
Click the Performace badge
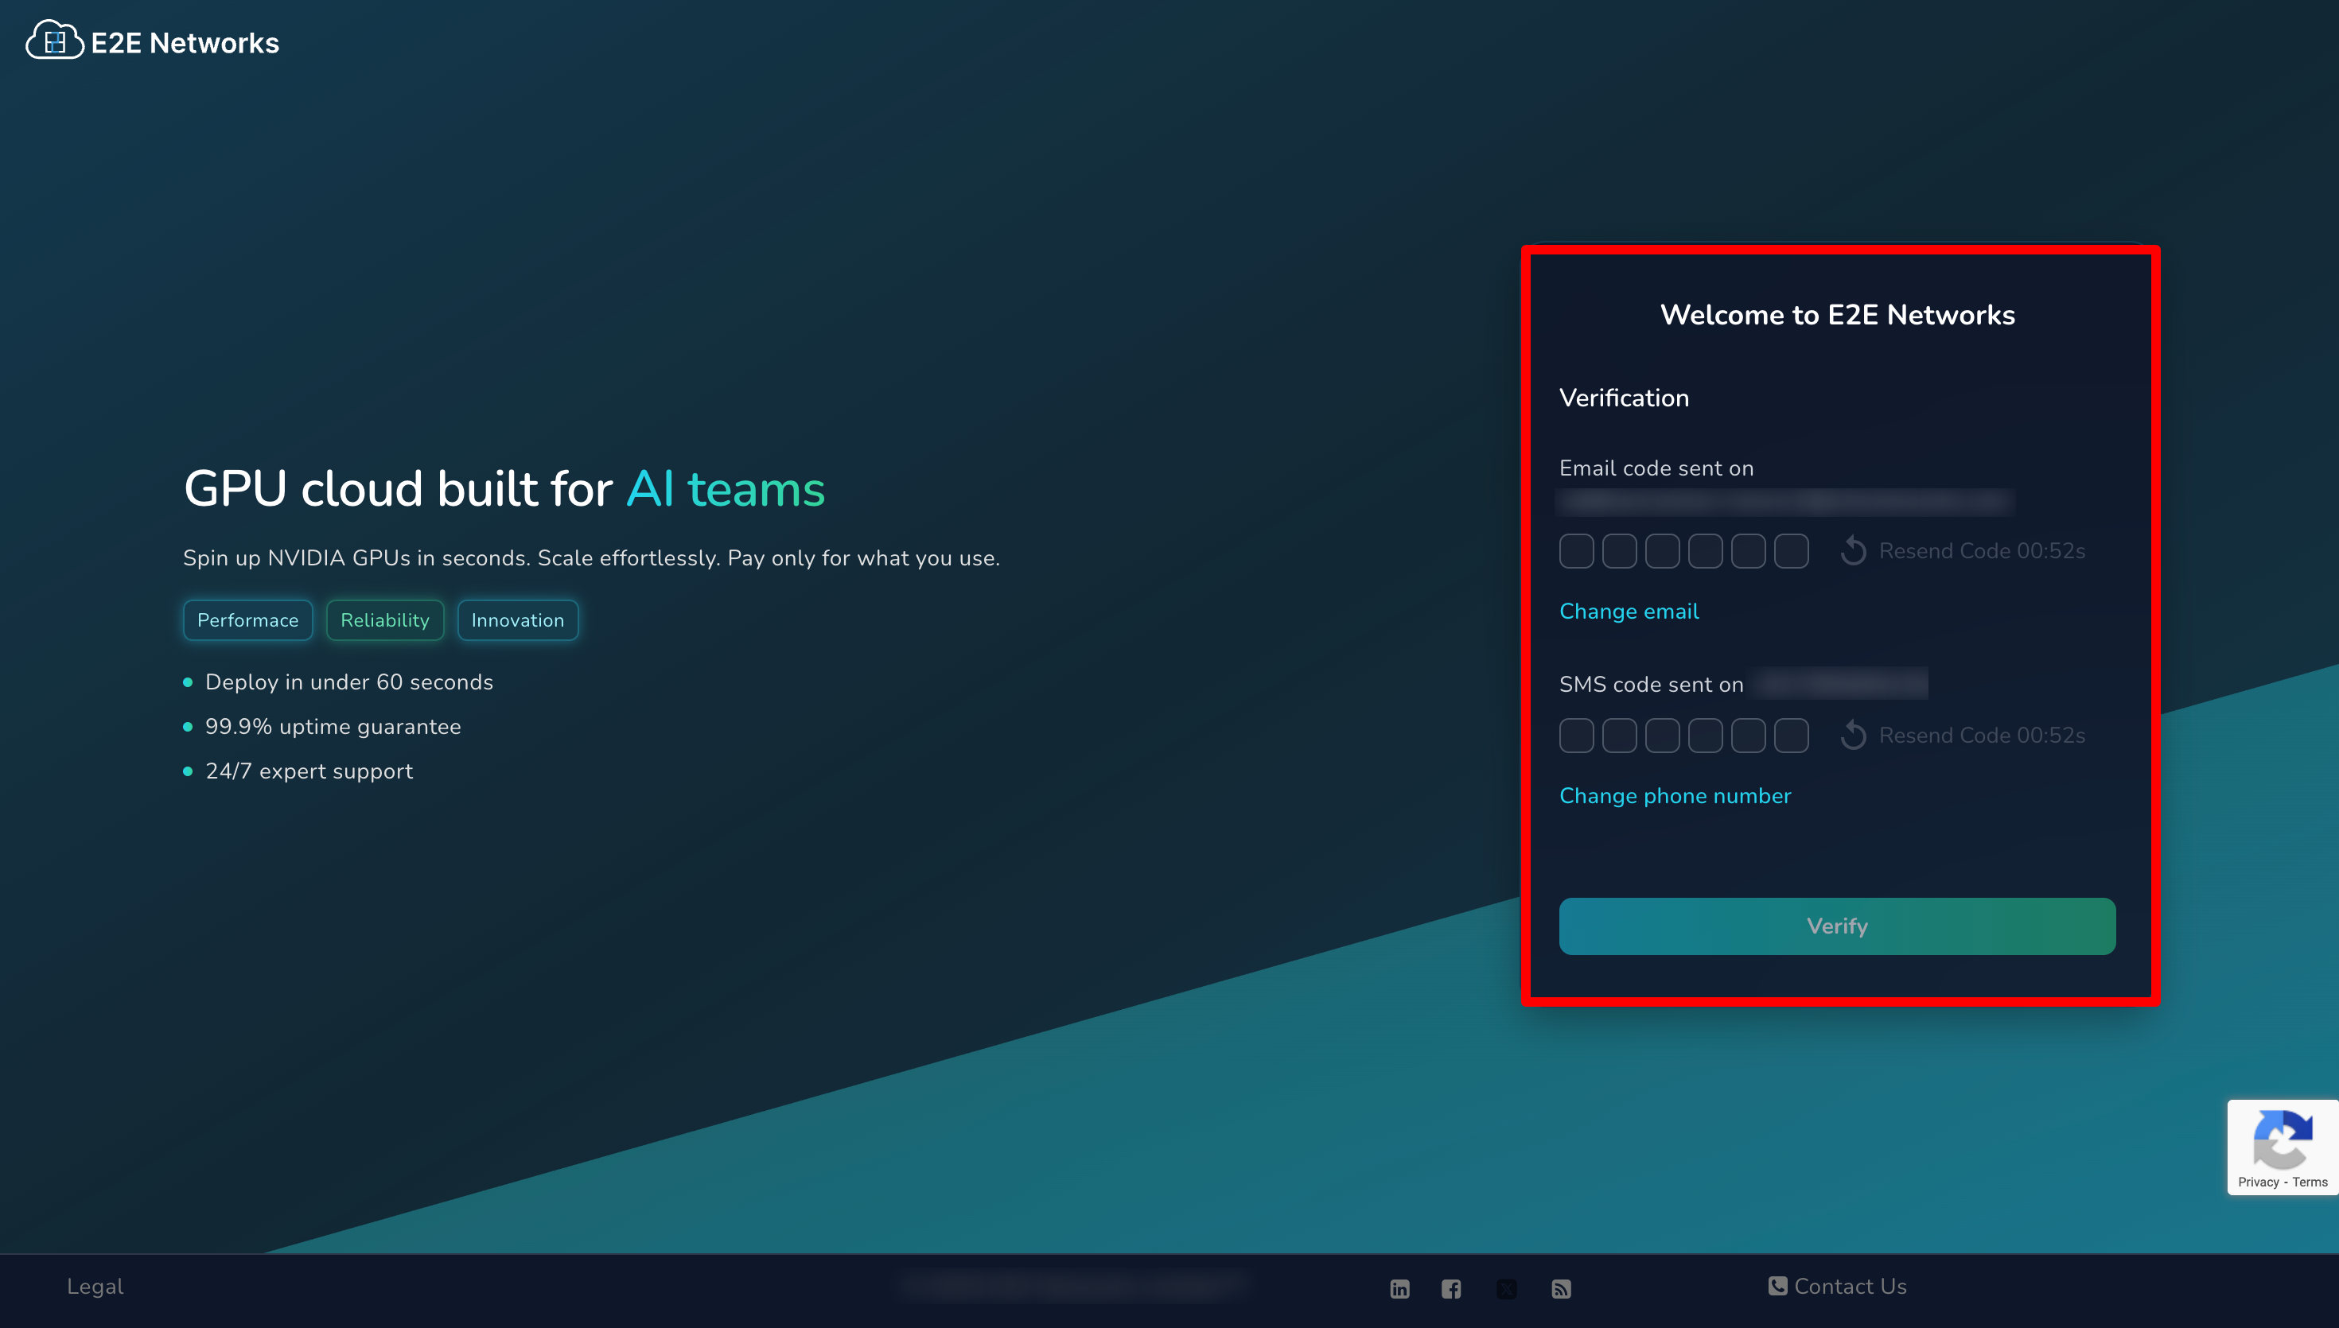pyautogui.click(x=248, y=620)
